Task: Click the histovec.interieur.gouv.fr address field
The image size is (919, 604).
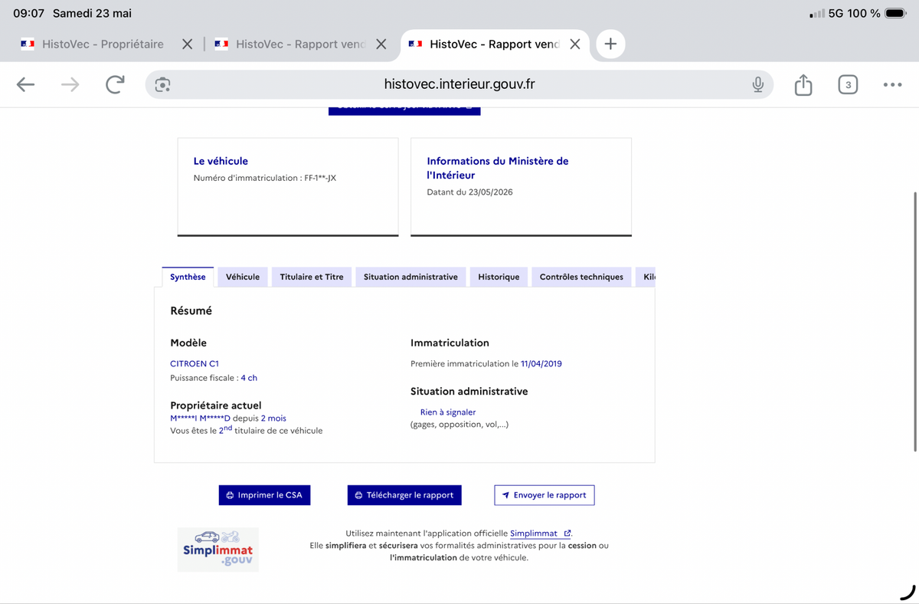Action: coord(459,84)
